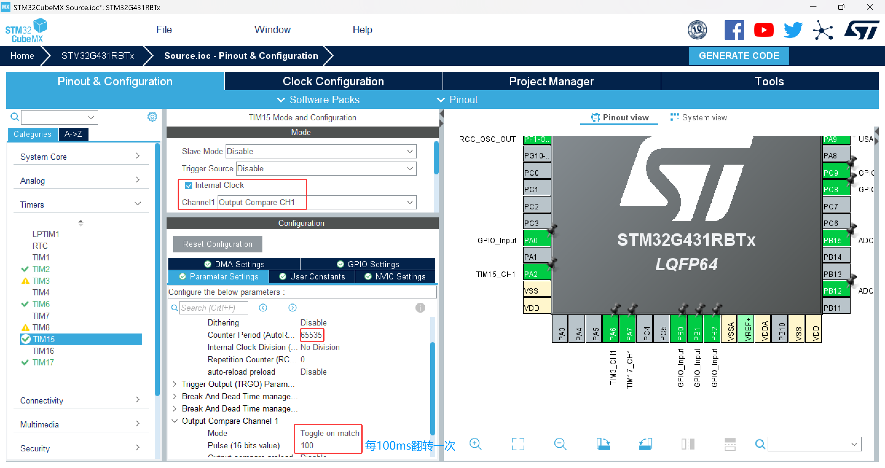Screen dimensions: 885x468
Task: Click the STM32G431RBTx breadcrumb
Action: [x=98, y=56]
